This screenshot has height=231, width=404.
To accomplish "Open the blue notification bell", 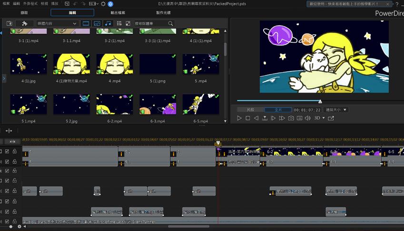I will [x=110, y=4].
